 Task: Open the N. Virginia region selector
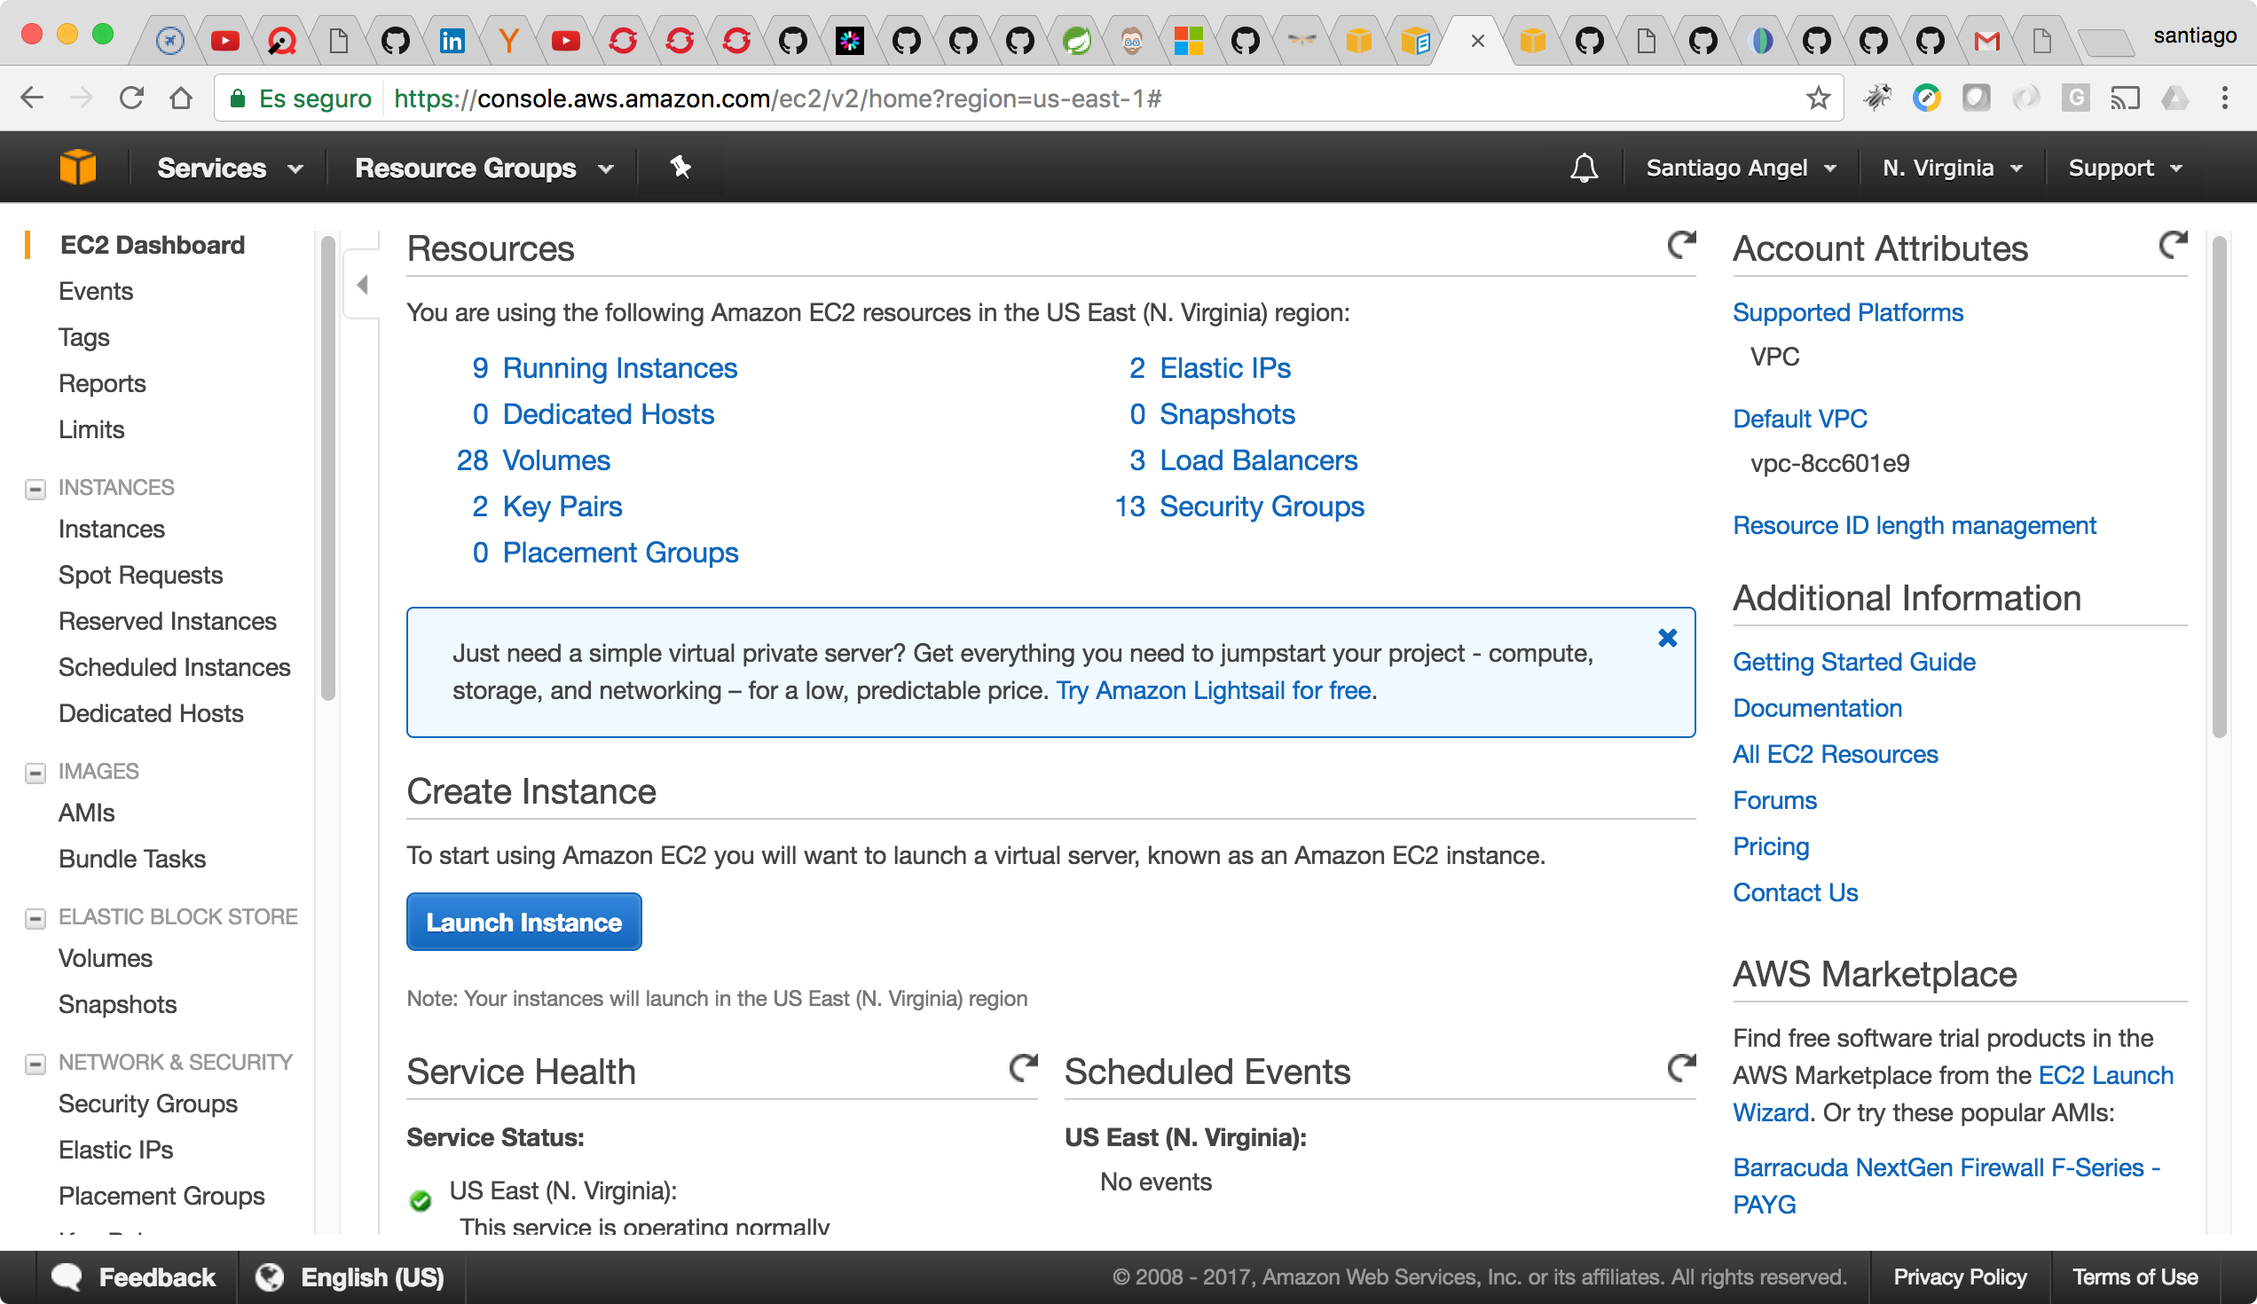[x=1953, y=168]
